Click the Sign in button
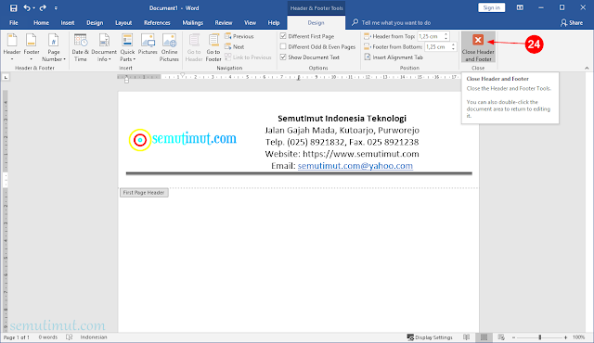Screen dimensions: 594x343 coord(491,7)
